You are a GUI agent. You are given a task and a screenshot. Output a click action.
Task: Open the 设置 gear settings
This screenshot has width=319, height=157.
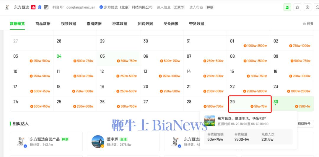click(308, 24)
